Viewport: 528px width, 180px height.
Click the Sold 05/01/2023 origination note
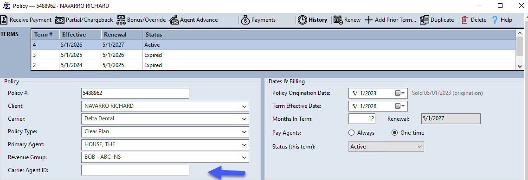tap(447, 93)
